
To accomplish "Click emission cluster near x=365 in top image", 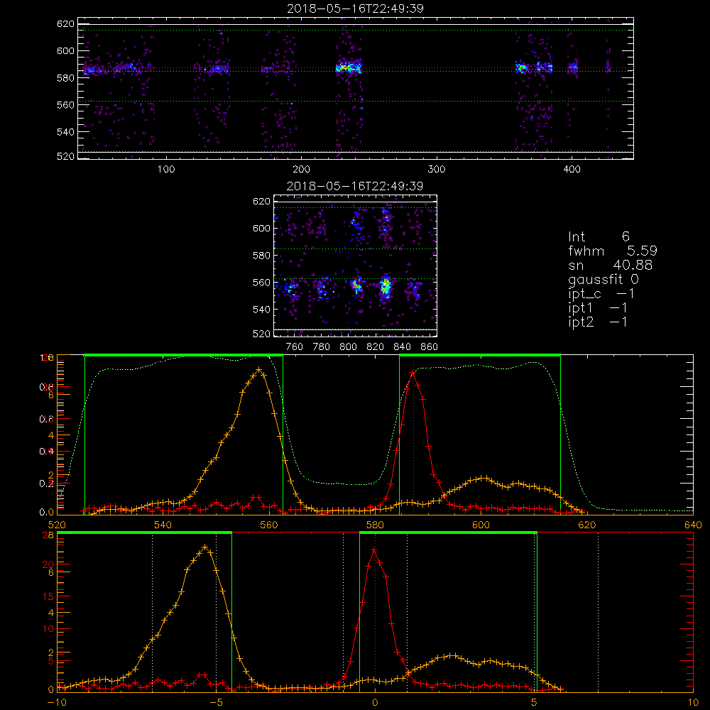I will (522, 68).
